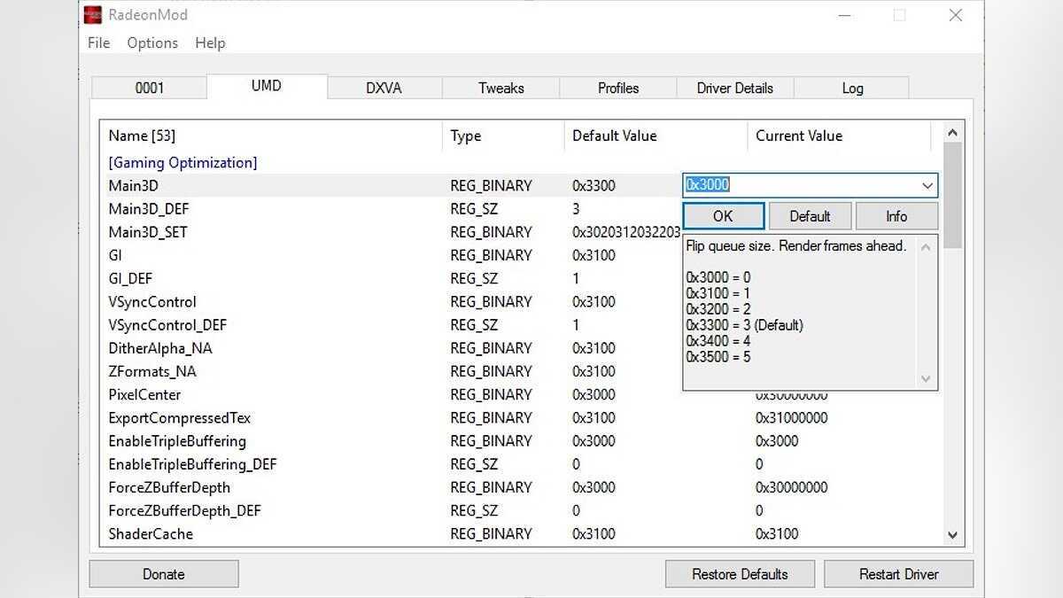Viewport: 1063px width, 598px height.
Task: Open the File menu
Action: pos(98,43)
